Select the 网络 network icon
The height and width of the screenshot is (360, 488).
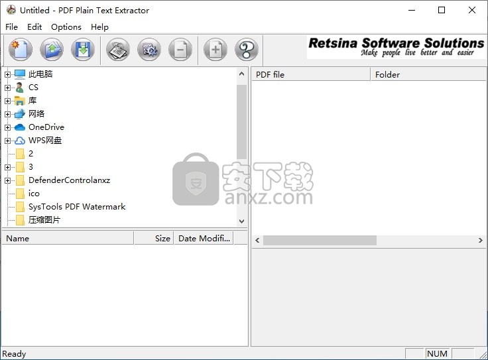20,114
